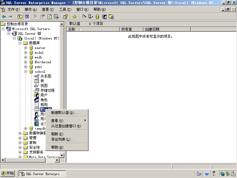
Task: Click the school database icon
Action: tap(31, 71)
